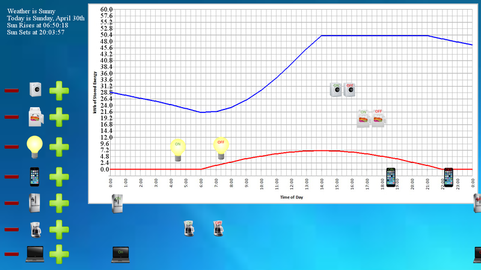Select the washing machine OFF marker on chart
This screenshot has width=481, height=270.
click(349, 90)
